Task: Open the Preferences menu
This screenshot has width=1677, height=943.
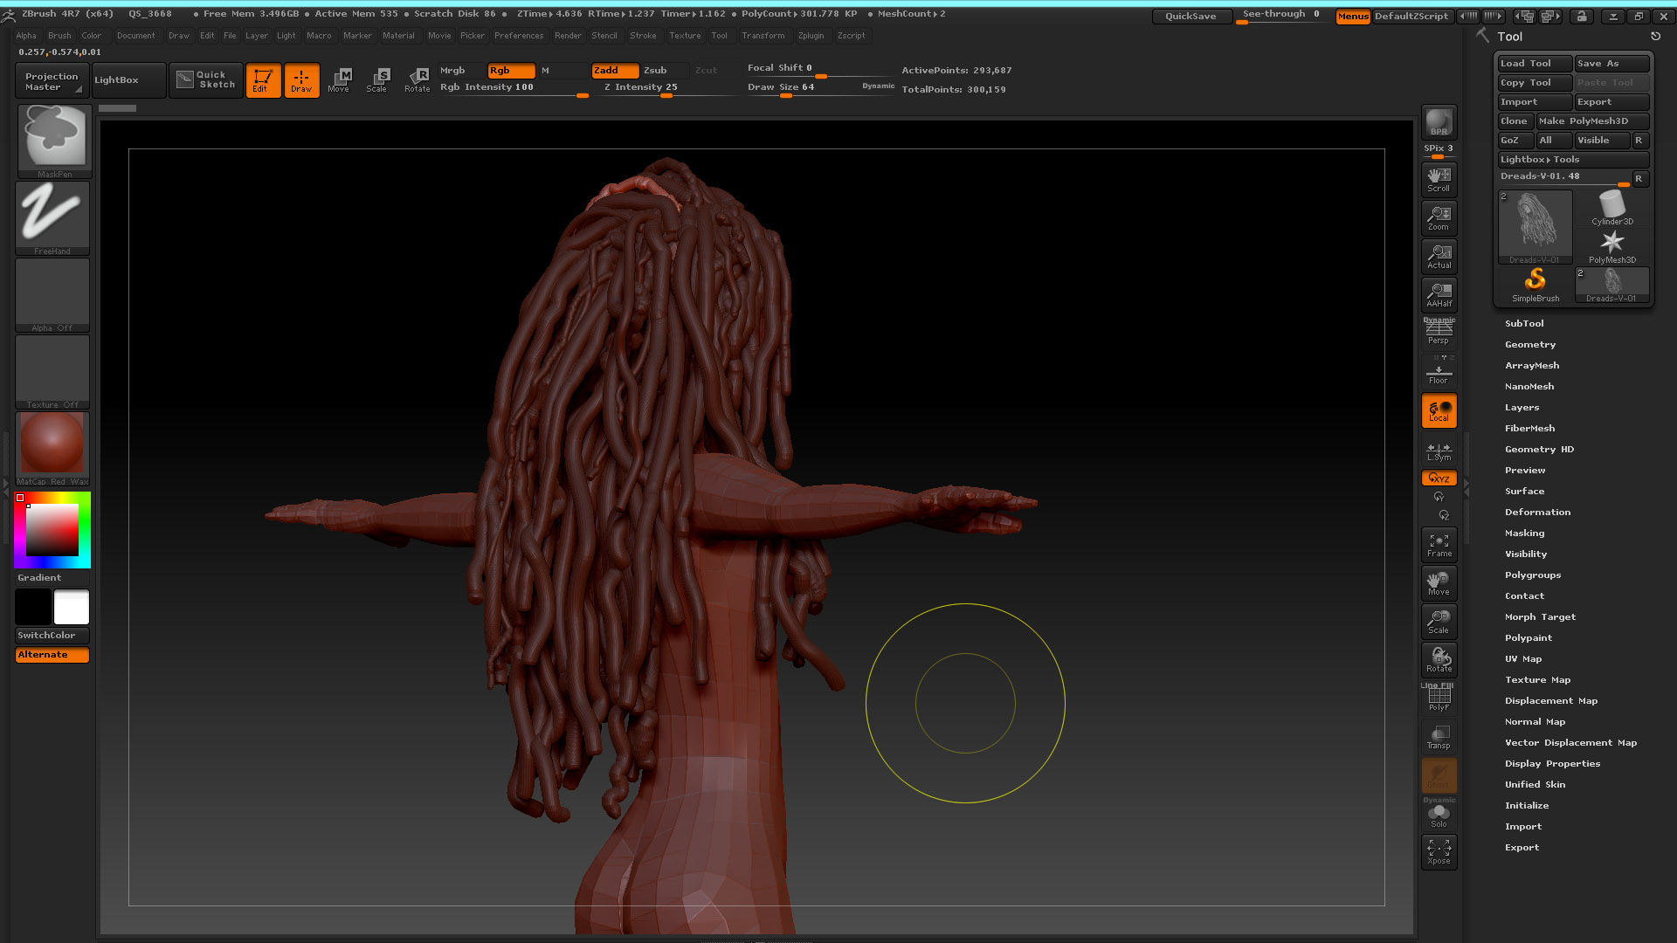Action: click(x=518, y=36)
